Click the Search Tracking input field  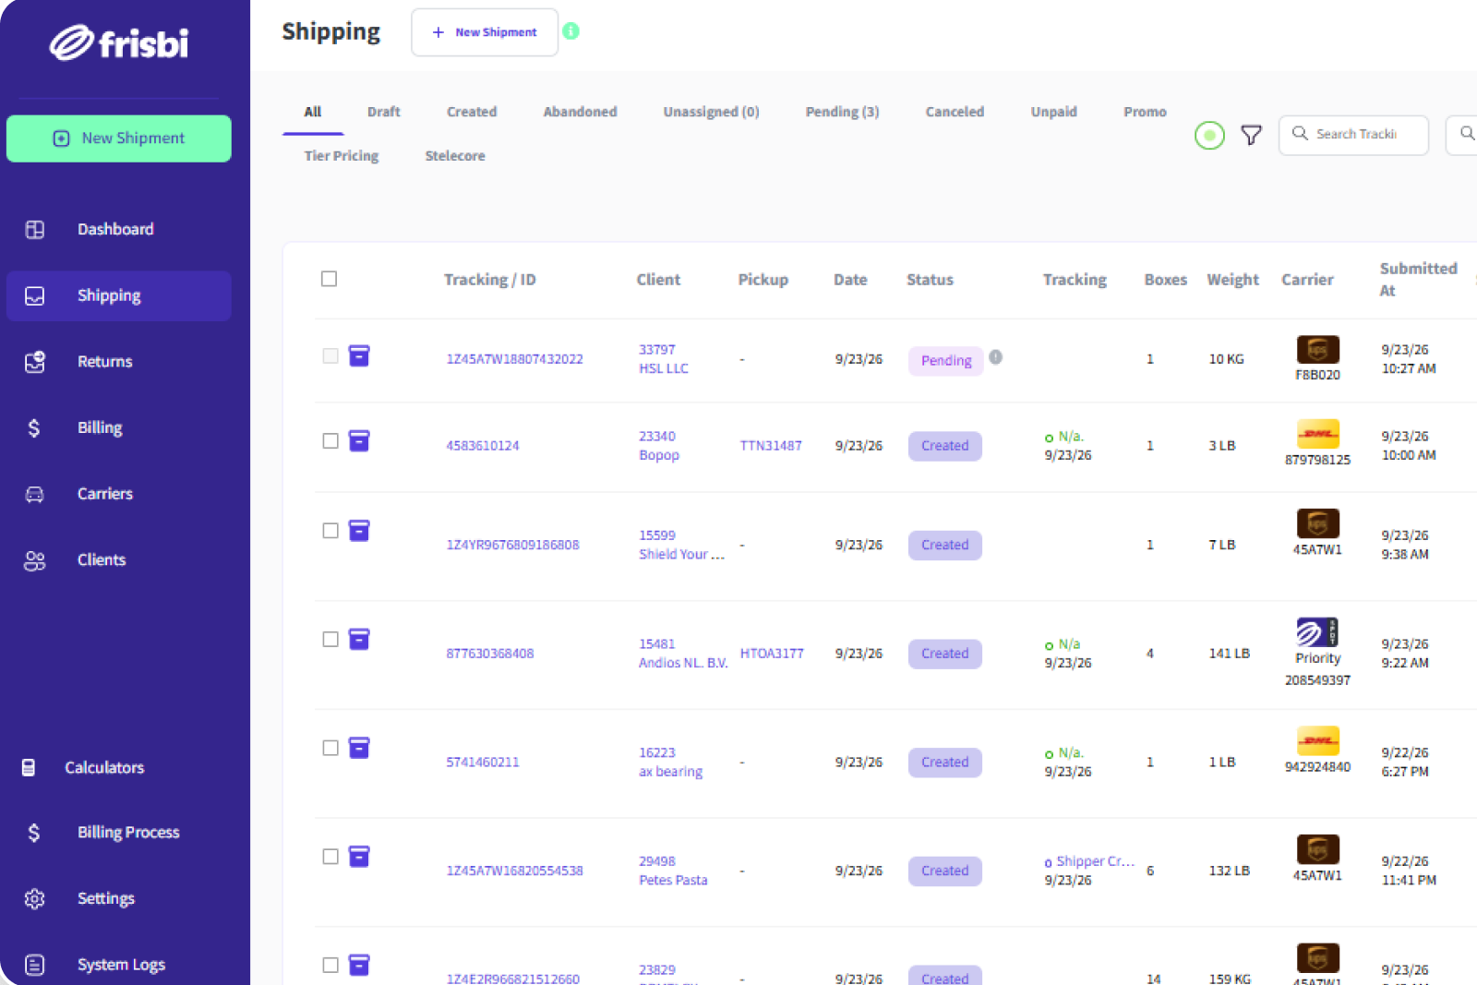pyautogui.click(x=1353, y=135)
